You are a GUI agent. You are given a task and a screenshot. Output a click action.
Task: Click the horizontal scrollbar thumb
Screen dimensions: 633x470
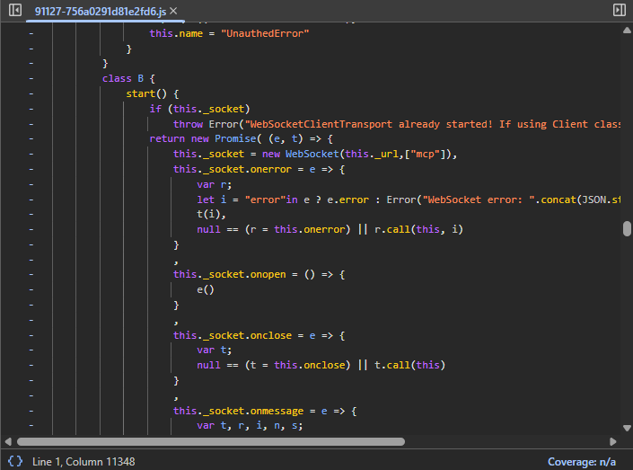(211, 441)
